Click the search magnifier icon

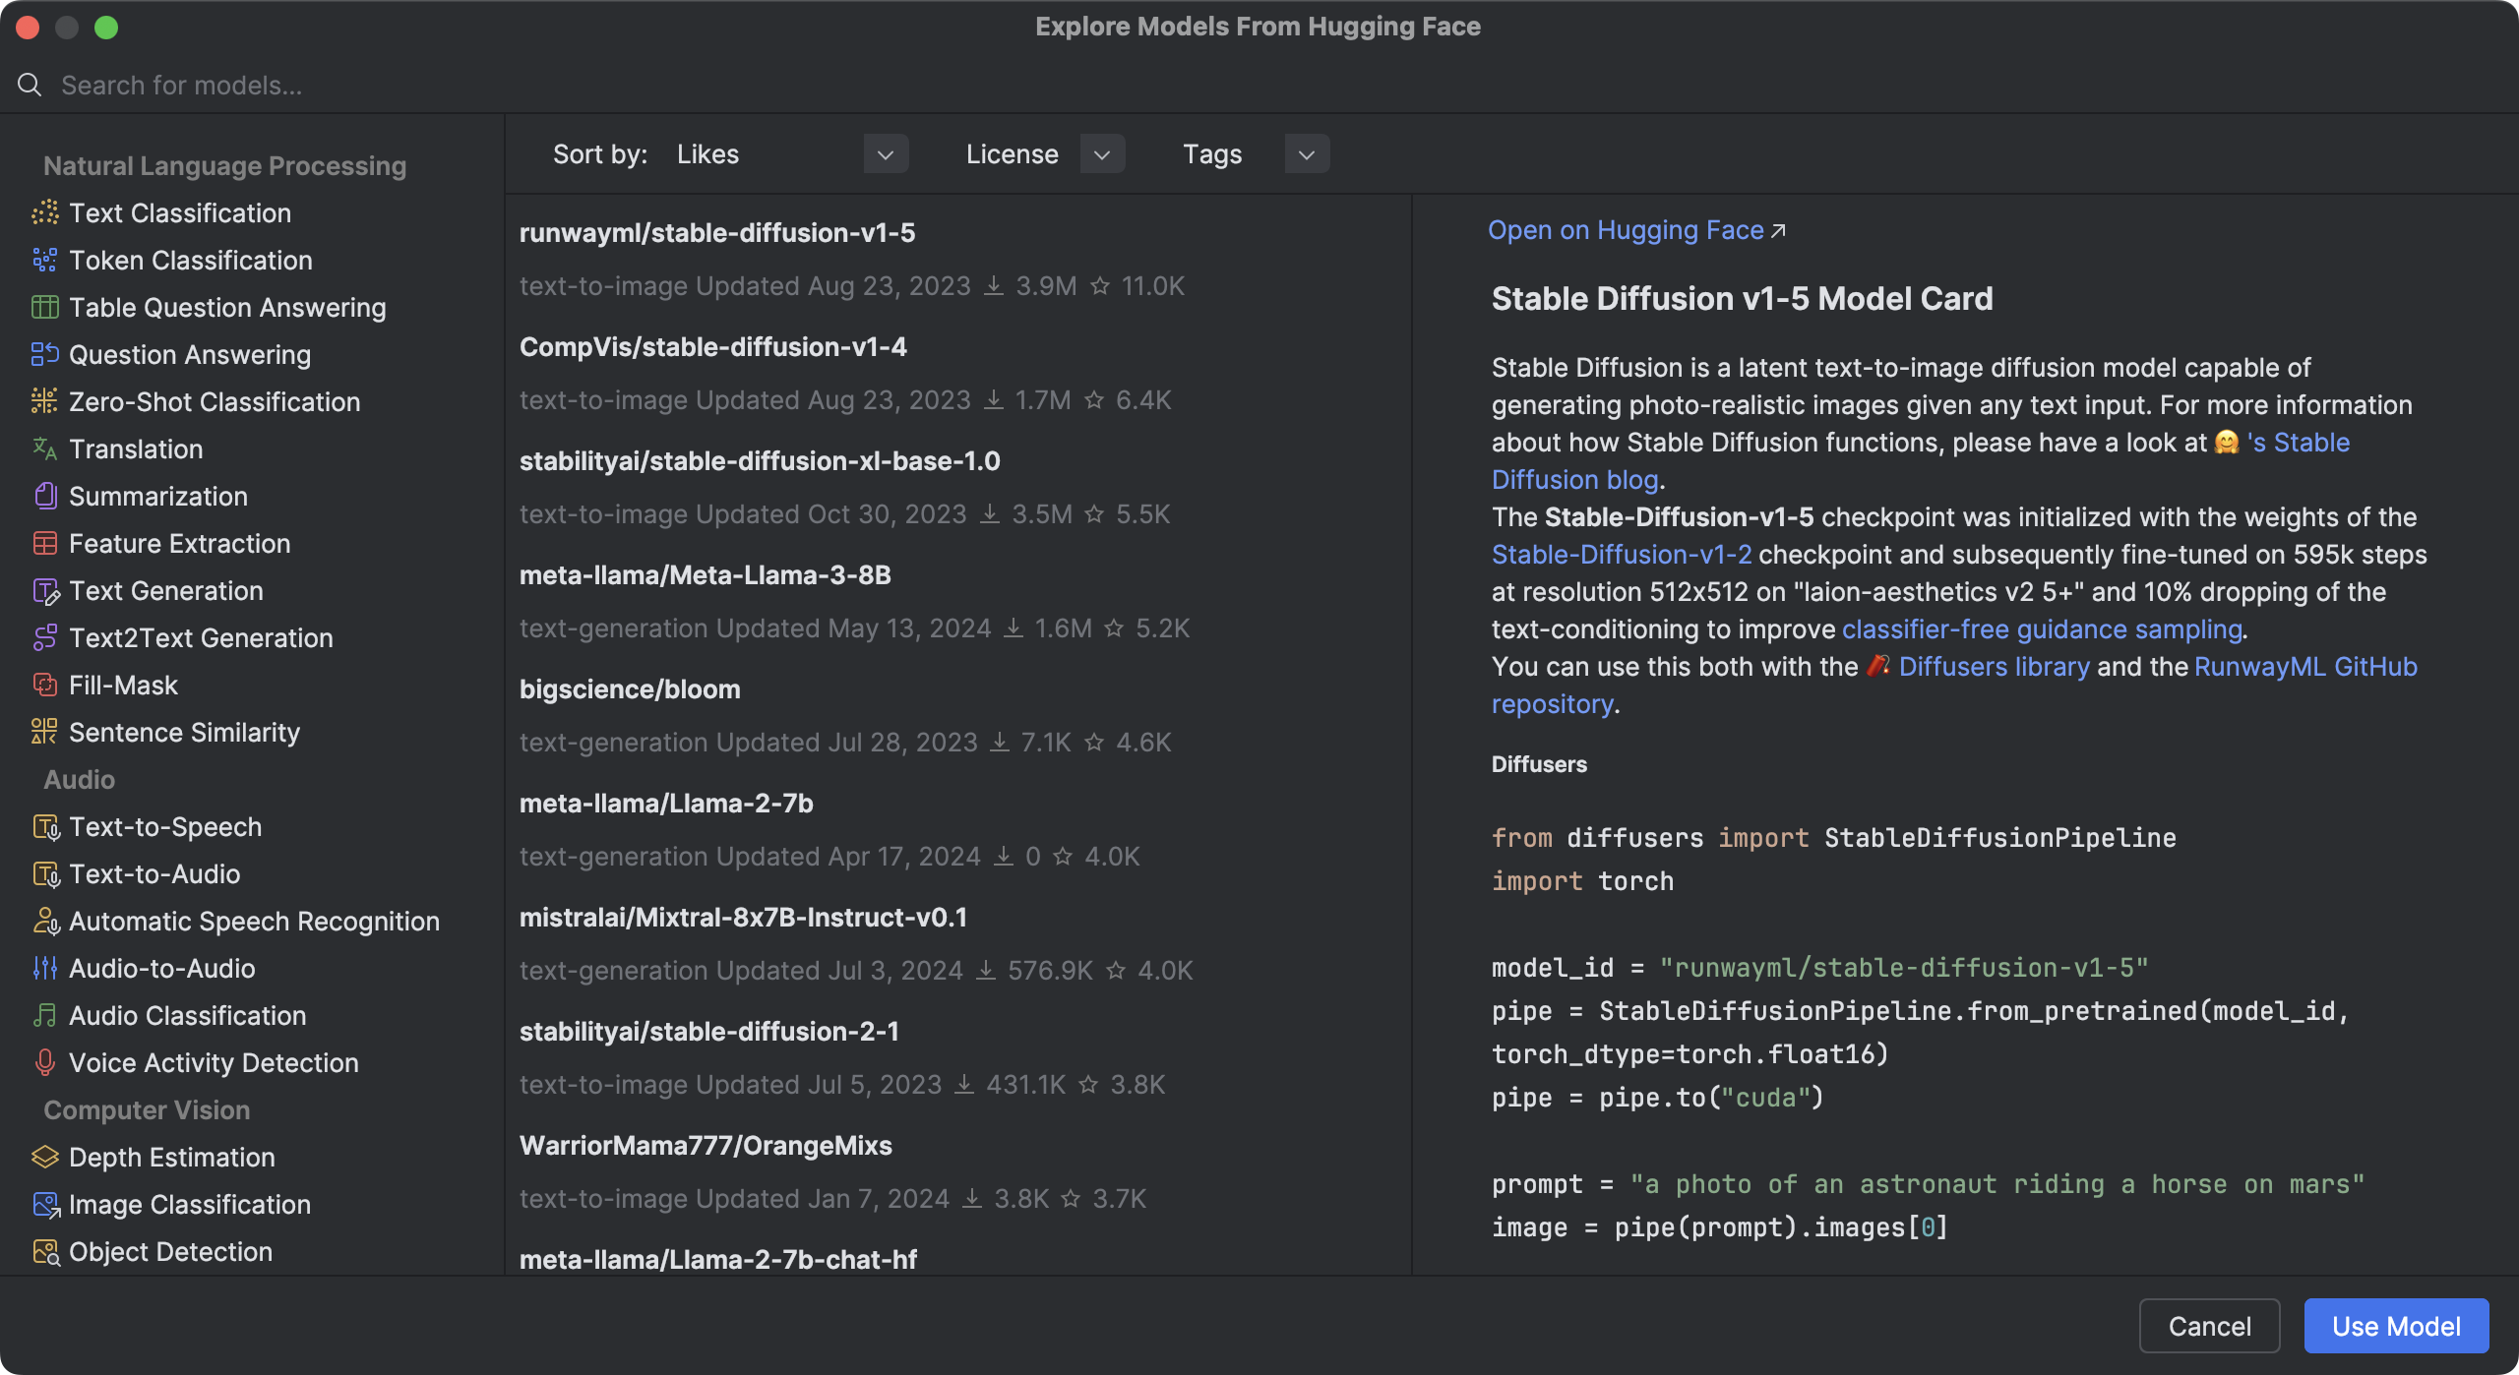click(x=30, y=85)
